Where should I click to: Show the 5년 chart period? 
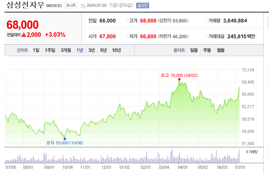[104, 50]
